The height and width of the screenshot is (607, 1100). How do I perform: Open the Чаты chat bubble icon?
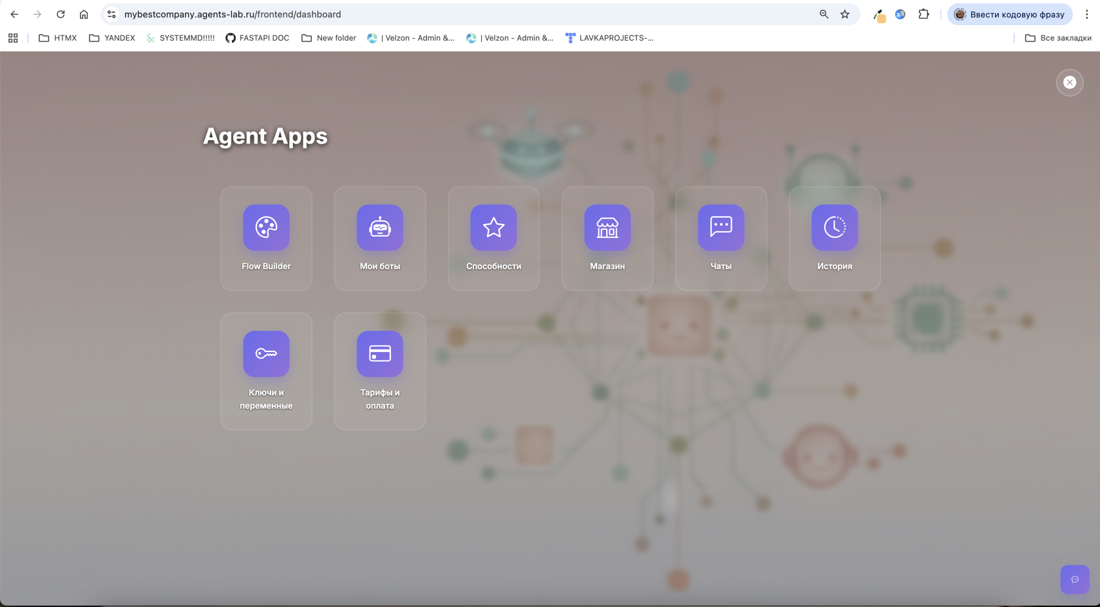click(721, 228)
